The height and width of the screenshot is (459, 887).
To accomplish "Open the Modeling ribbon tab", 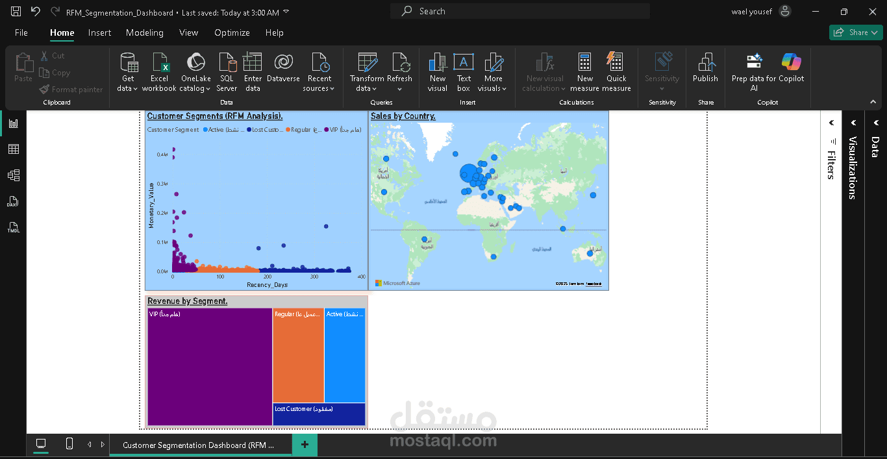I will click(144, 32).
